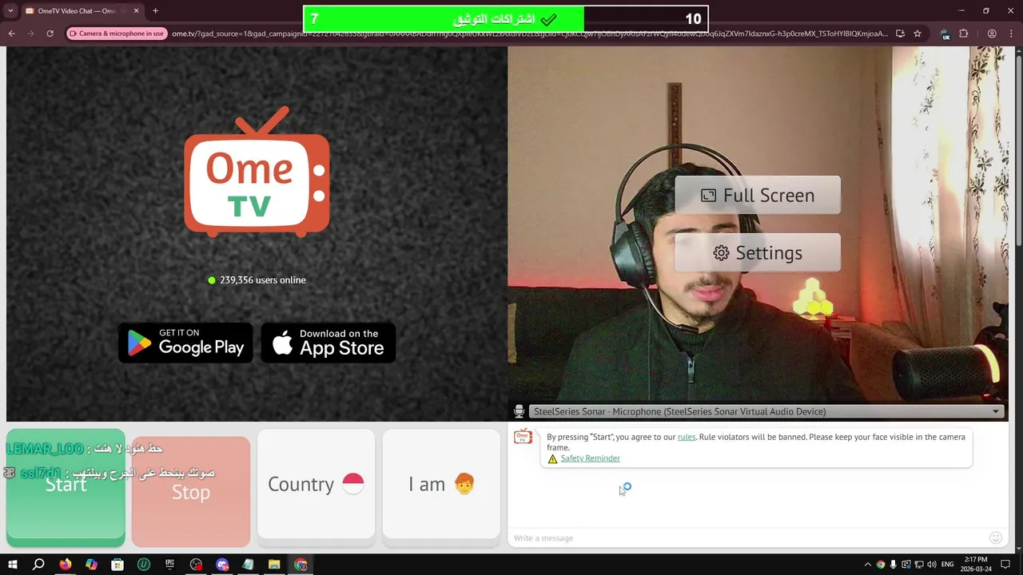
Task: Open the Extensions puzzle icon
Action: tap(963, 34)
